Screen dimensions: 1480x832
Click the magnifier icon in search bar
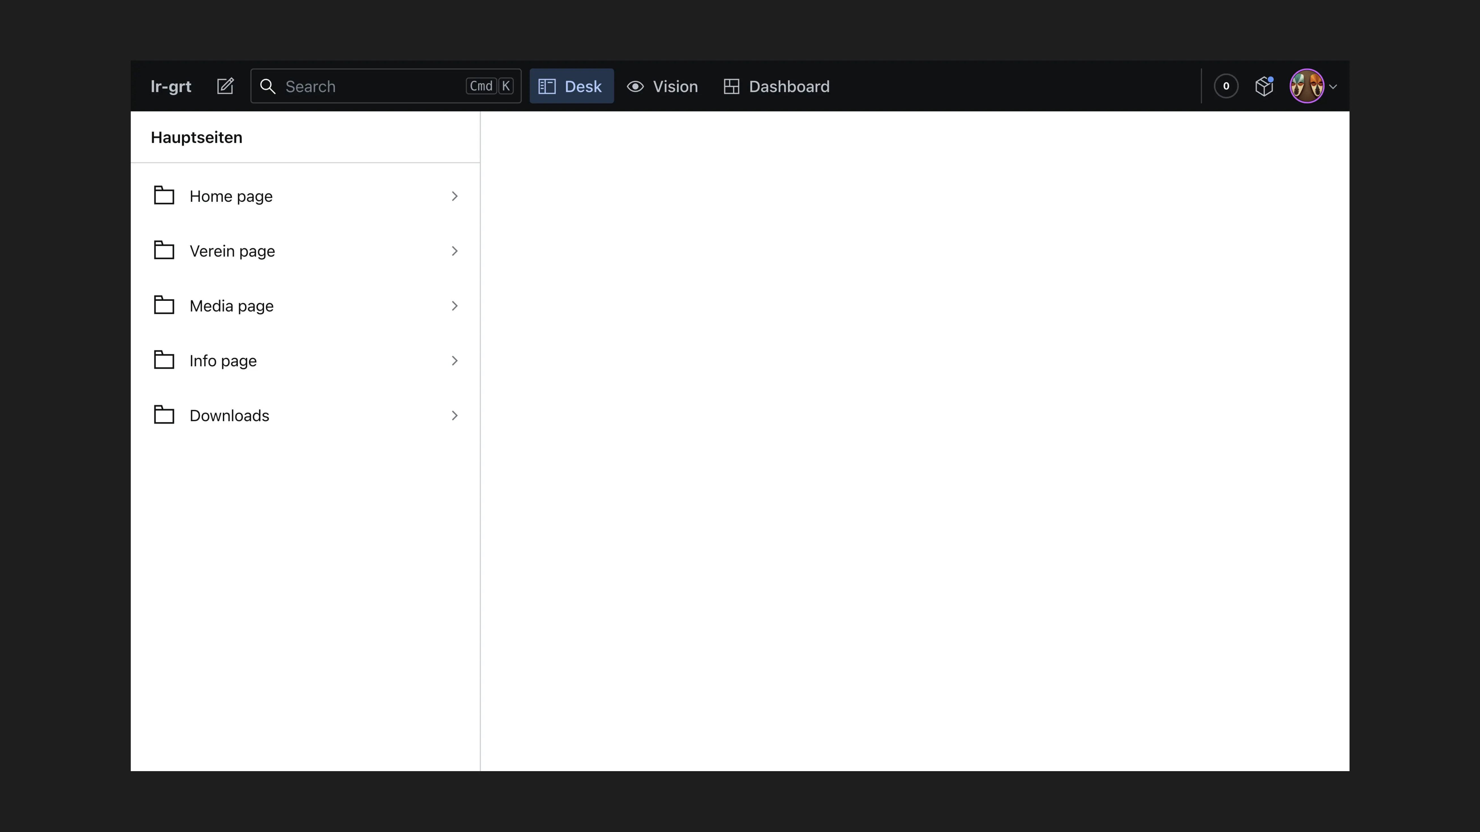pyautogui.click(x=268, y=86)
